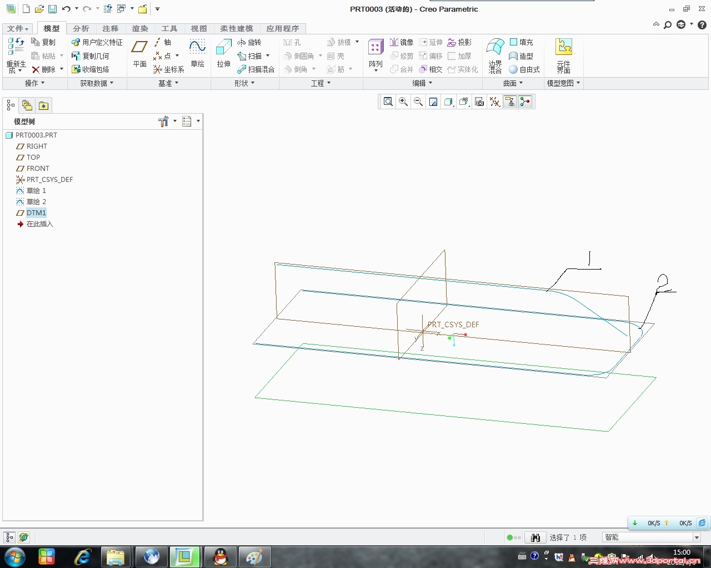Create a Coordinate System (坐标系)
The height and width of the screenshot is (568, 711).
(168, 69)
